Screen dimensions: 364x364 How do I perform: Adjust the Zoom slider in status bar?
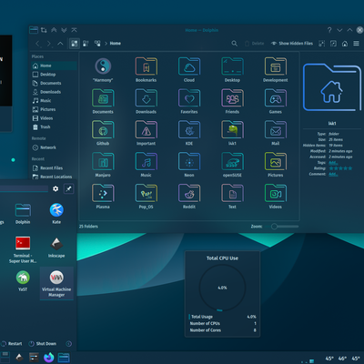[x=285, y=227]
